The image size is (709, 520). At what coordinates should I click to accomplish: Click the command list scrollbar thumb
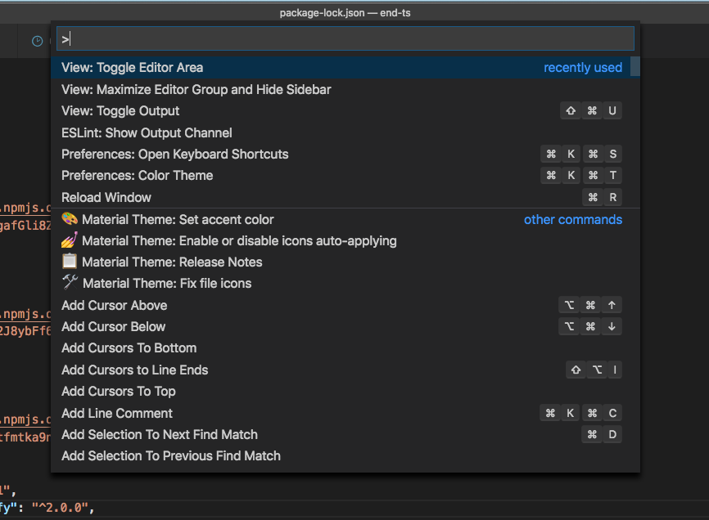[635, 67]
